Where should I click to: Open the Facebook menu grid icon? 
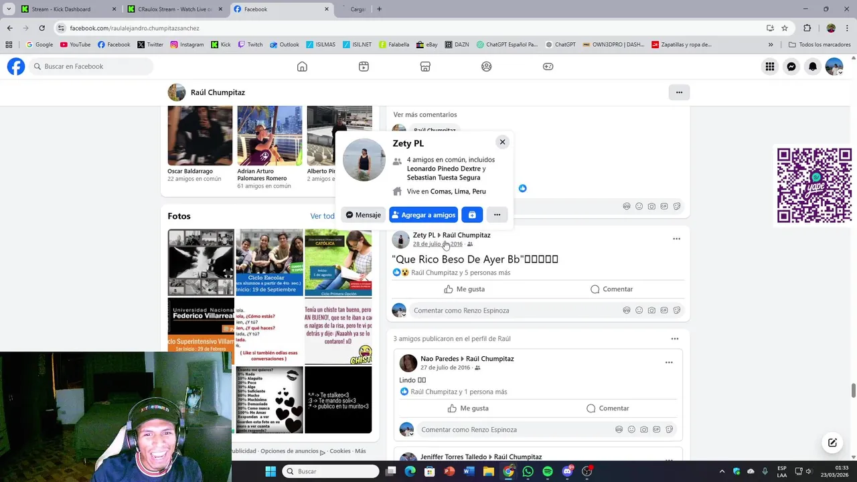(x=770, y=66)
